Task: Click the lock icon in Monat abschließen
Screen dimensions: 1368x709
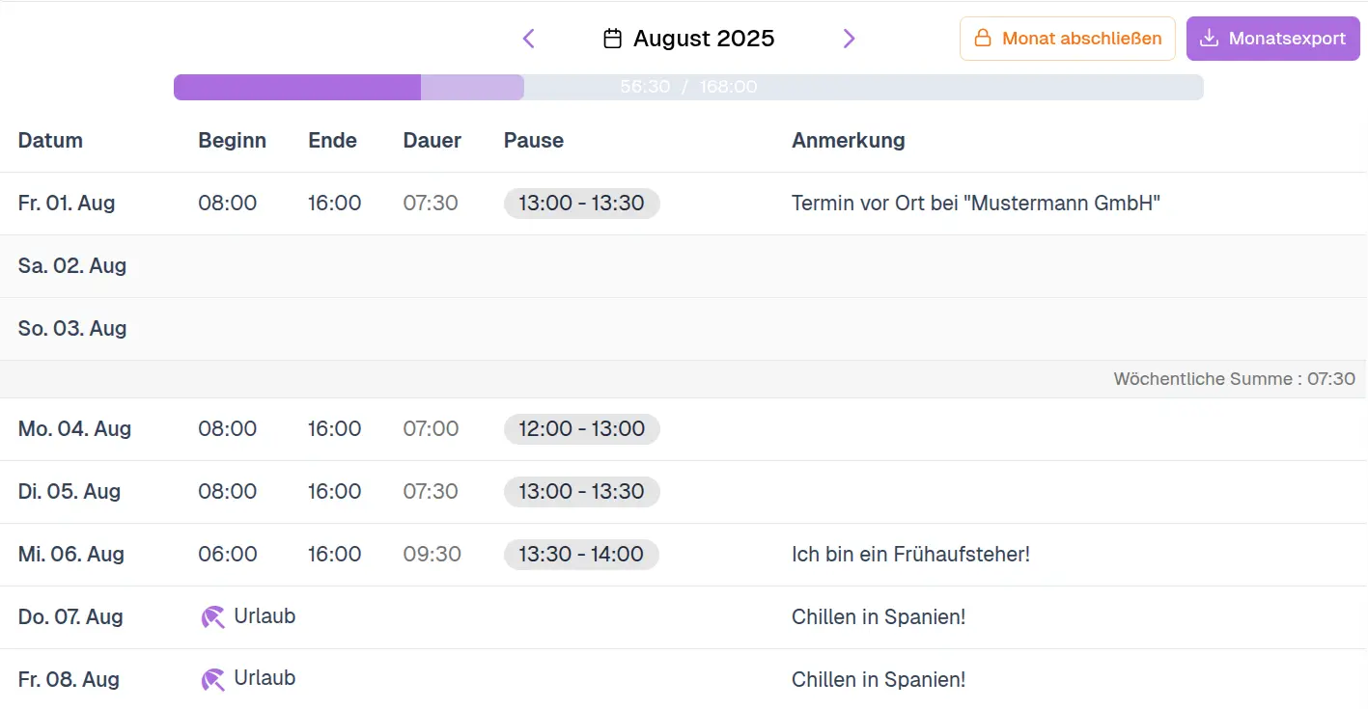Action: pyautogui.click(x=983, y=39)
